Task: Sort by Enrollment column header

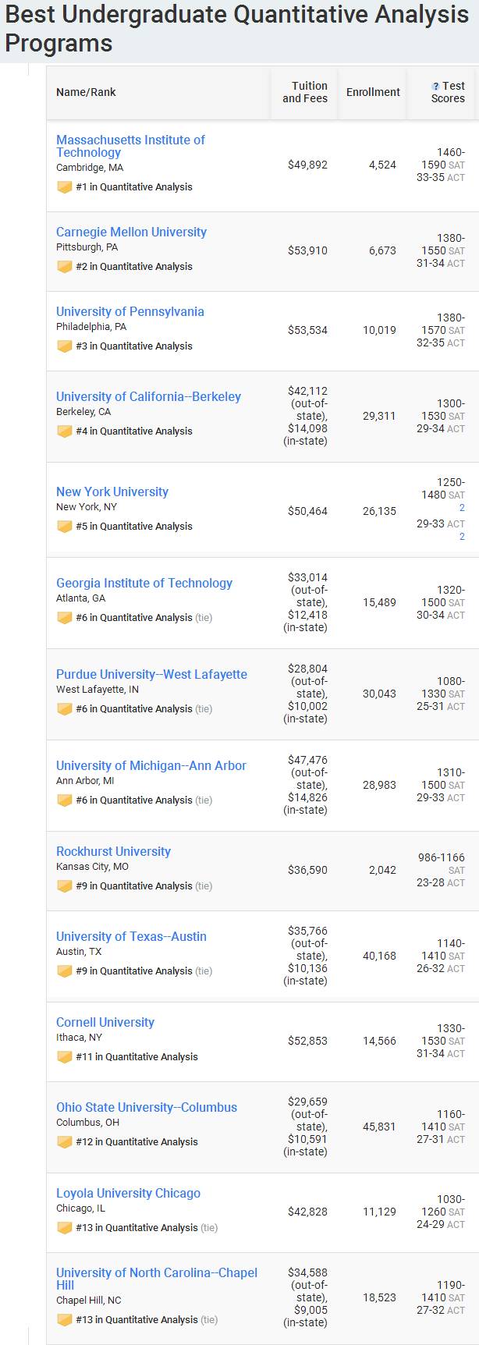Action: 373,92
